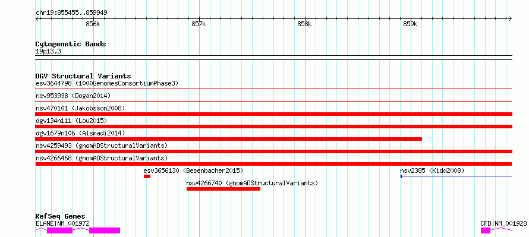Click the dgv134n111 (Lou2015) label

pyautogui.click(x=71, y=121)
